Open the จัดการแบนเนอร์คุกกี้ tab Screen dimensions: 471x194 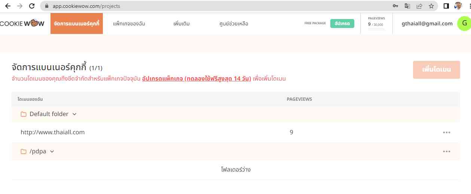pos(76,24)
